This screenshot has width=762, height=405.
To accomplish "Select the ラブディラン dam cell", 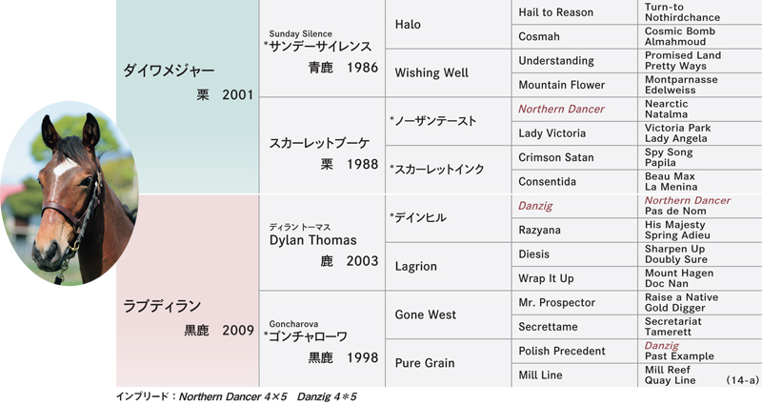I will [x=188, y=292].
